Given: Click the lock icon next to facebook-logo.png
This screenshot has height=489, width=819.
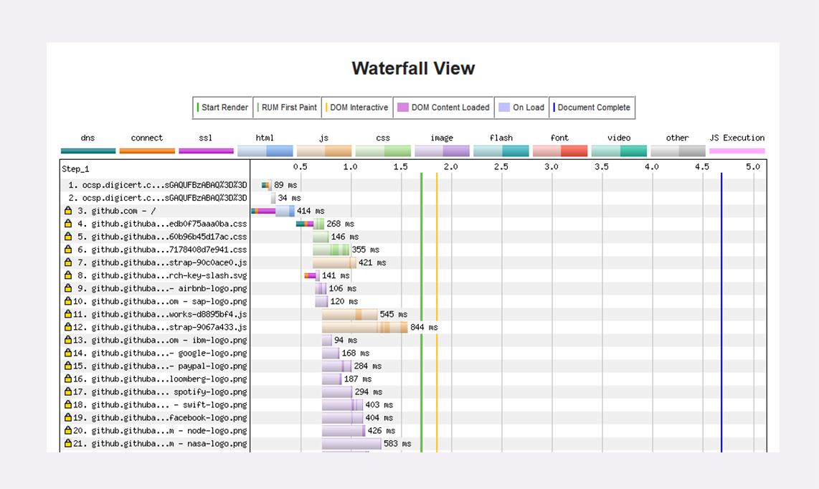Looking at the screenshot, I should (x=68, y=417).
